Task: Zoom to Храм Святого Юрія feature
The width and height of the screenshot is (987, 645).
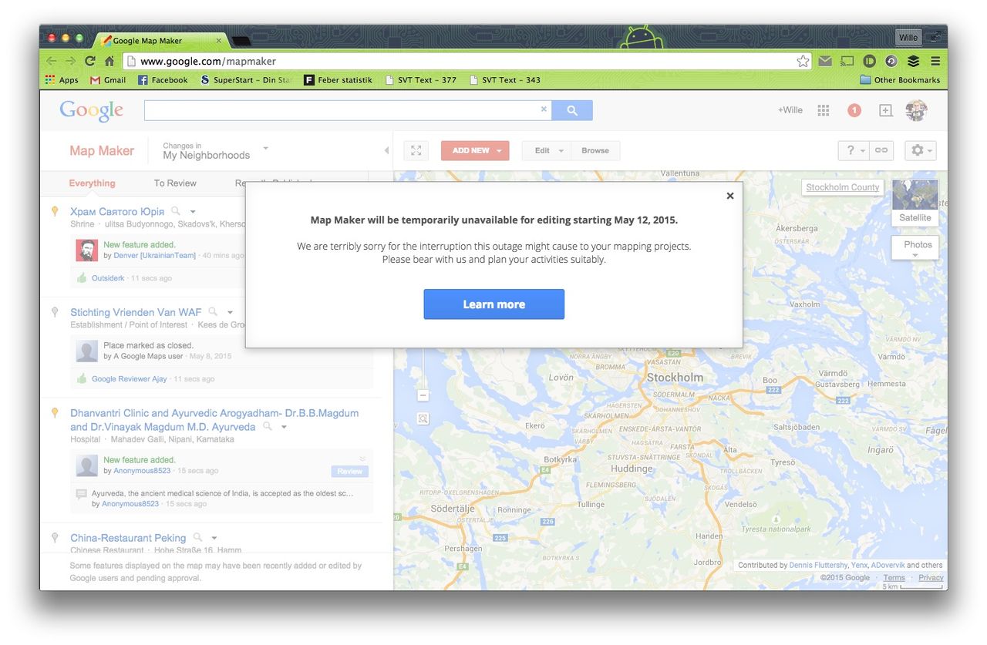Action: click(x=176, y=211)
